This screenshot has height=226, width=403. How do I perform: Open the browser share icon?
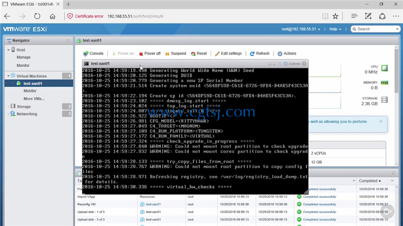(382, 16)
